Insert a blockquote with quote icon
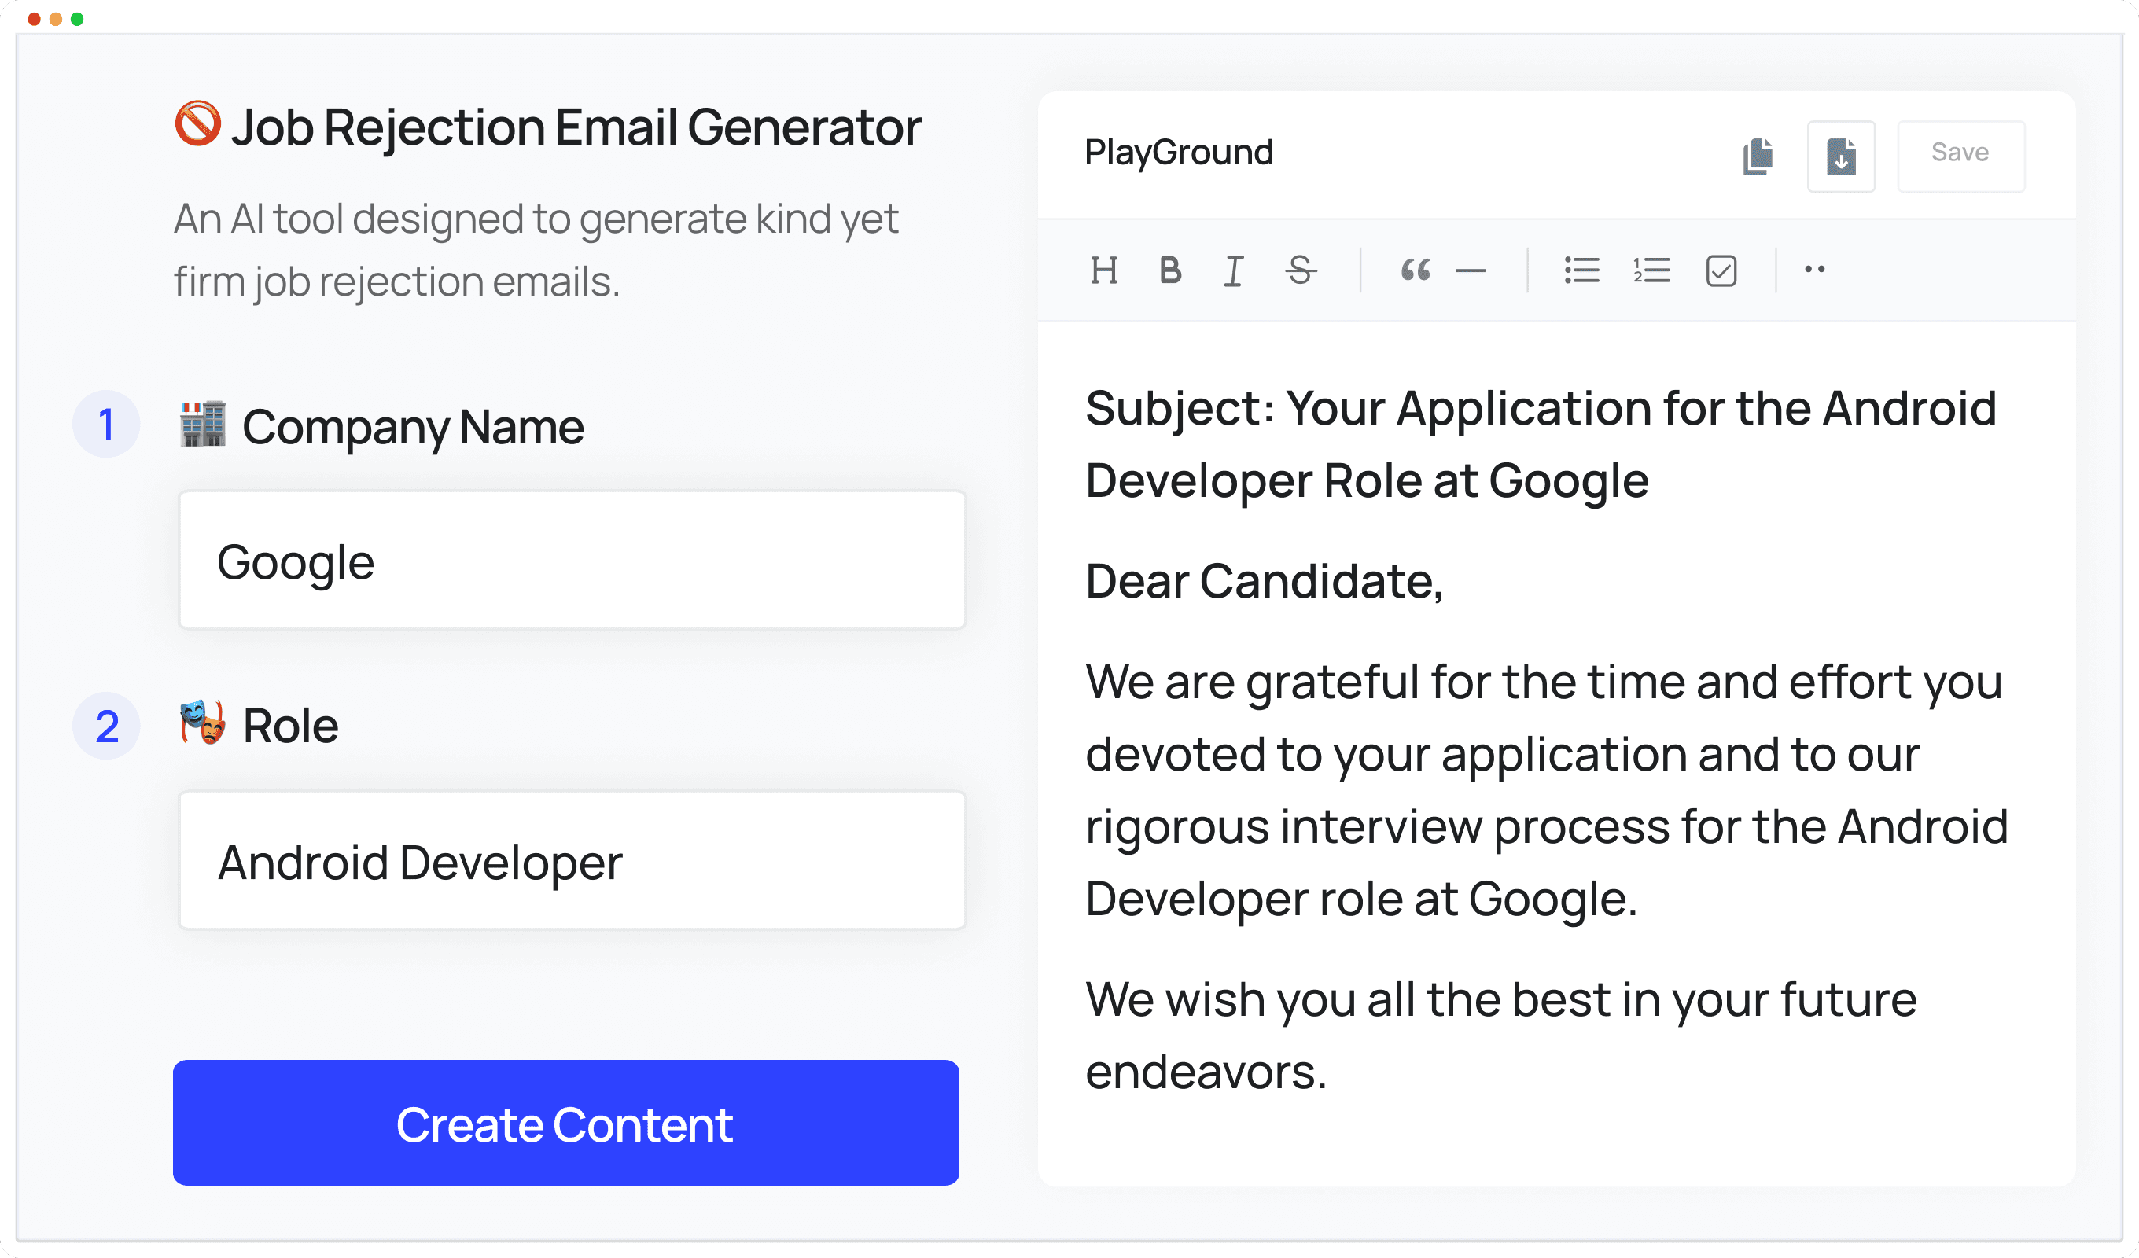The image size is (2139, 1258). [x=1415, y=270]
